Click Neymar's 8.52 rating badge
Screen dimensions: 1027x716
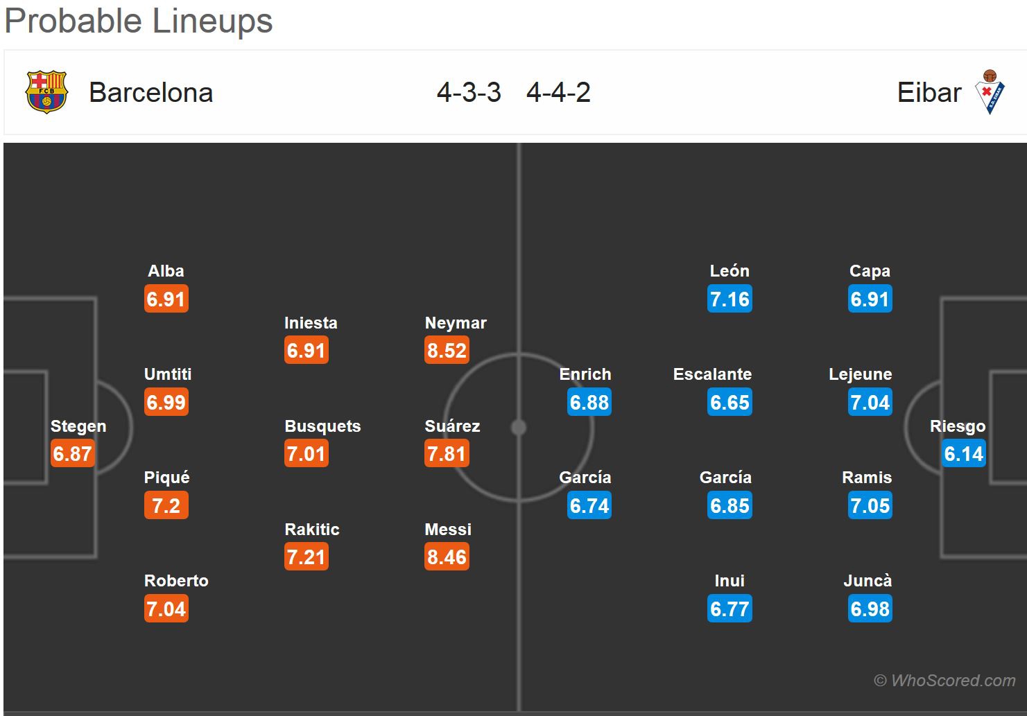[447, 351]
